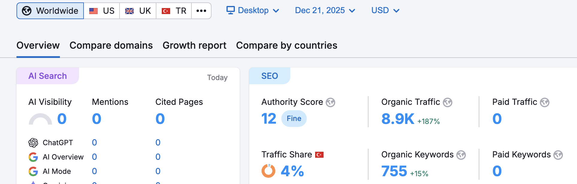This screenshot has height=184, width=577.
Task: Open the Growth report tab
Action: click(194, 45)
